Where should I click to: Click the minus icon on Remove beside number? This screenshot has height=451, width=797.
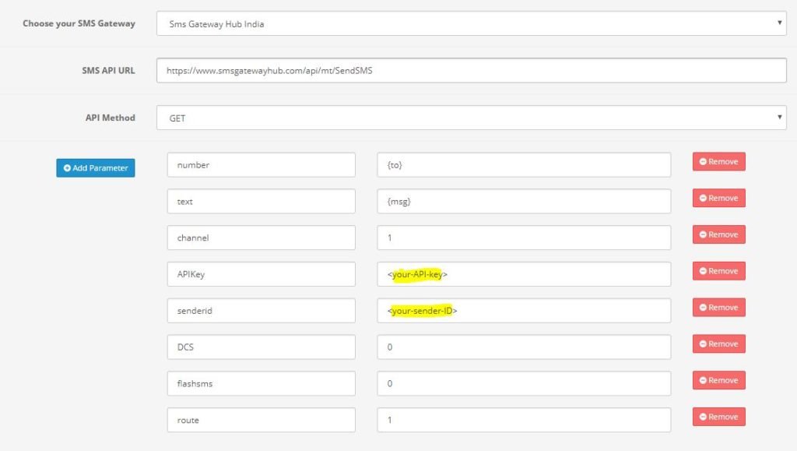click(704, 161)
